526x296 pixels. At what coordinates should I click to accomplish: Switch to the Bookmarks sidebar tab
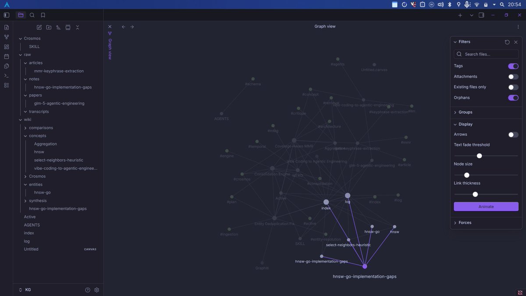[x=43, y=15]
